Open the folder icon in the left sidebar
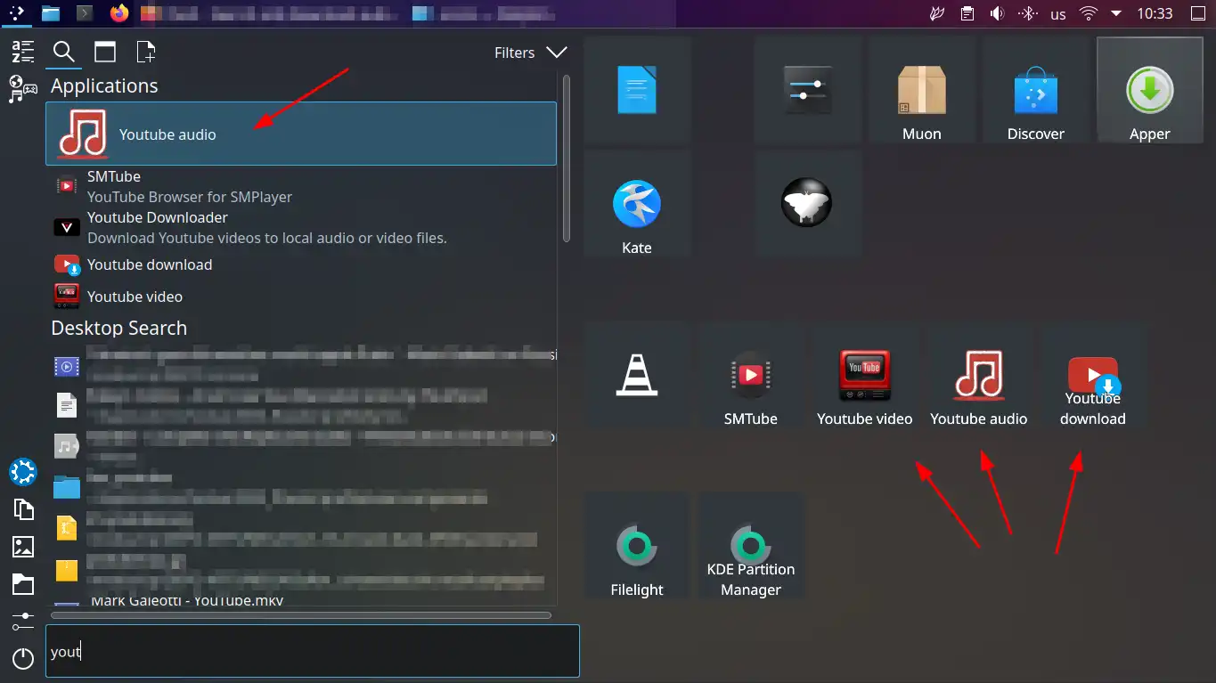The width and height of the screenshot is (1216, 683). (x=23, y=584)
